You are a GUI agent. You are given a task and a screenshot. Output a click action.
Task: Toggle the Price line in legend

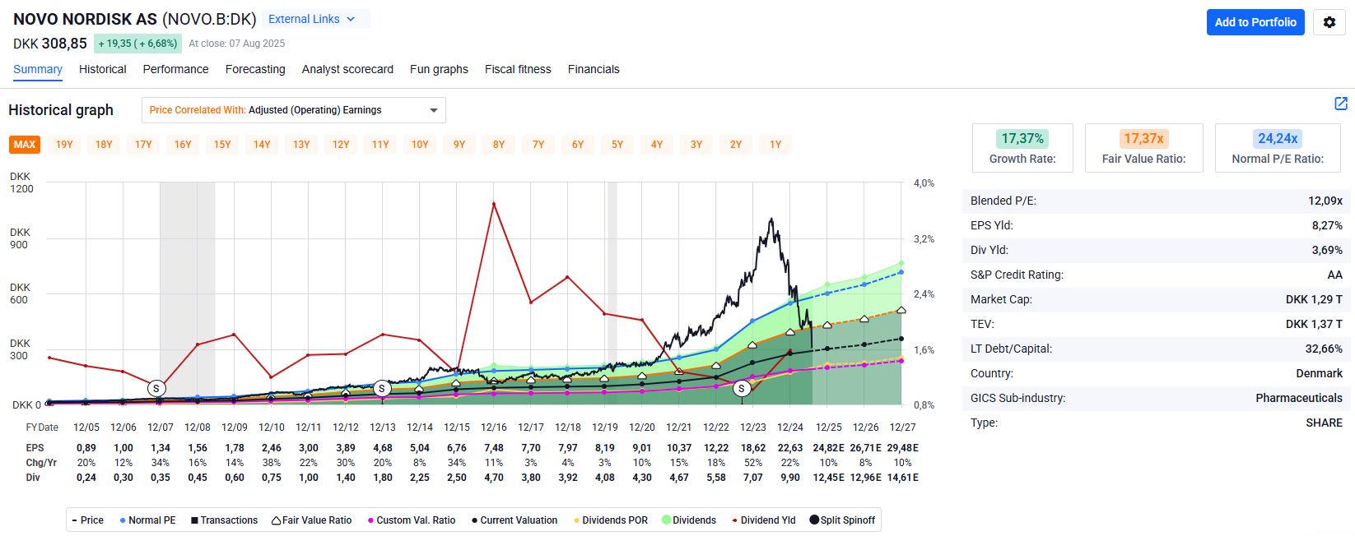point(88,520)
